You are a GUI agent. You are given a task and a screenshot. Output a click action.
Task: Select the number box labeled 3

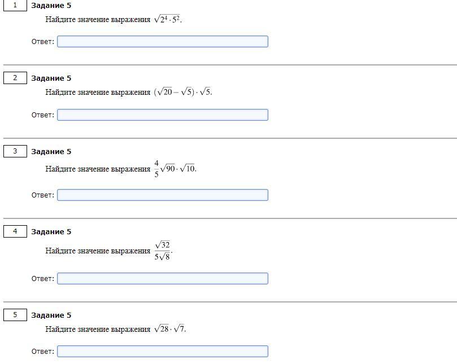tap(15, 151)
